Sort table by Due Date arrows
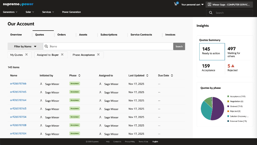 [172, 75]
